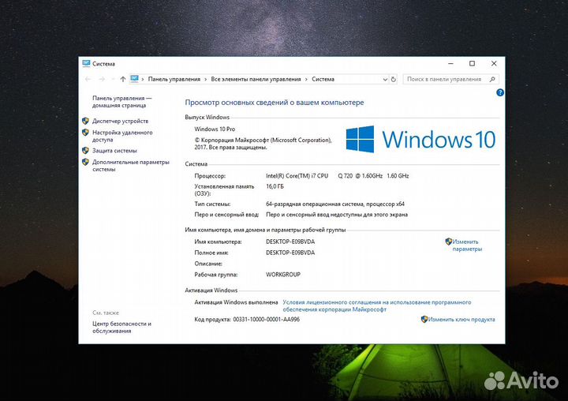Viewport: 568px width, 401px height.
Task: Expand chevron after Панель управления breadcrumb
Action: pos(206,79)
